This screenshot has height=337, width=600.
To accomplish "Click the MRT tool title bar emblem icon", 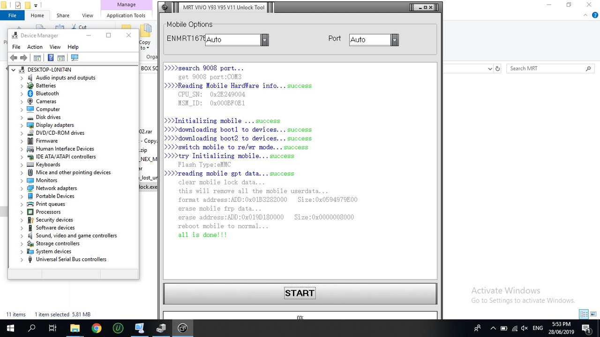I will (x=165, y=7).
